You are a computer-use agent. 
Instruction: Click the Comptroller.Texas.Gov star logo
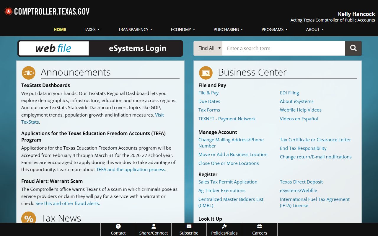click(x=8, y=12)
